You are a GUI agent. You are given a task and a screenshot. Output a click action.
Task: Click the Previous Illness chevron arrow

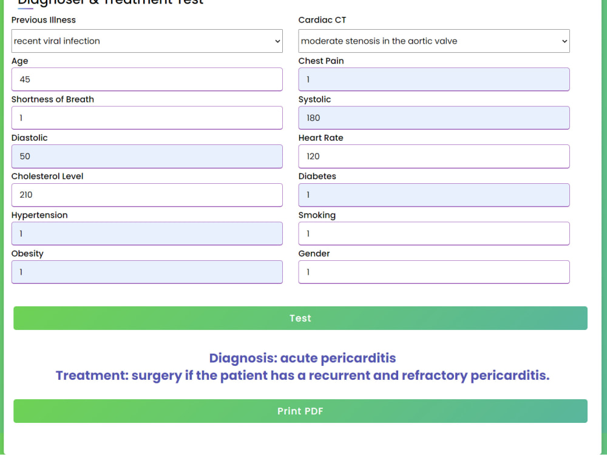pyautogui.click(x=277, y=41)
